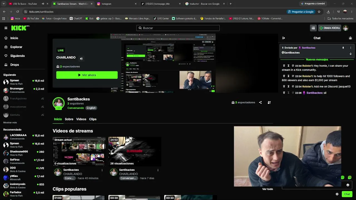Screen dimensions: 356x200
Task: Open Santibackes' live channel avatar
Action: click(x=59, y=103)
